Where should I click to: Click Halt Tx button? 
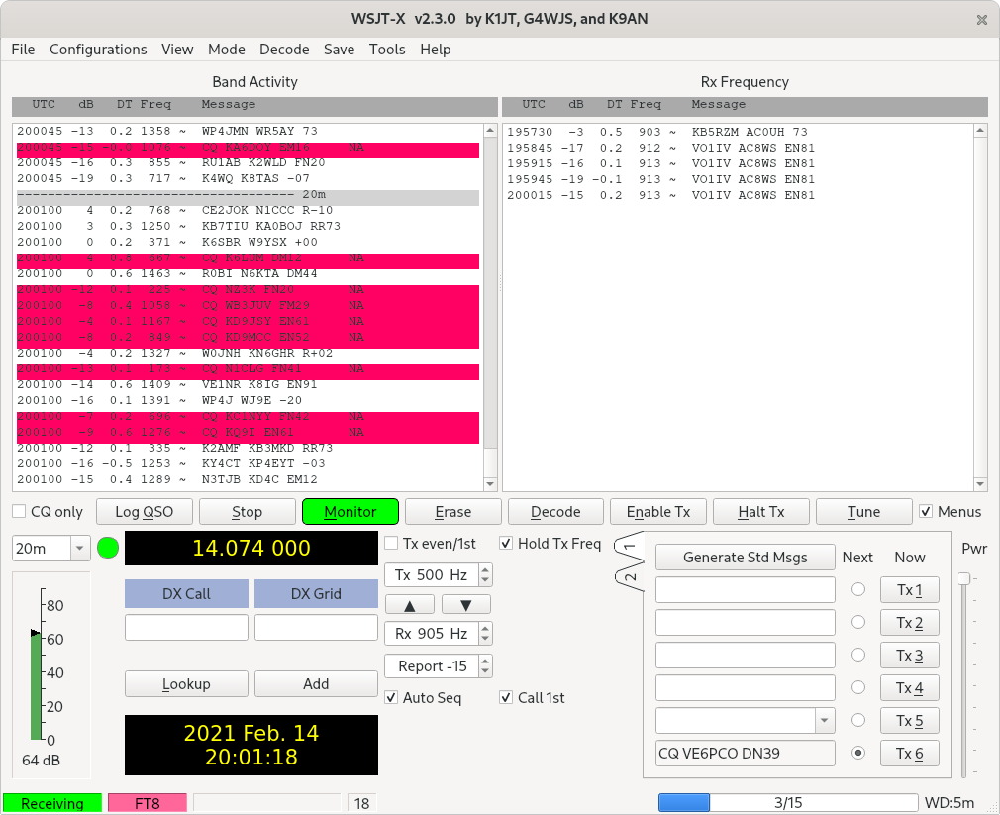(x=760, y=511)
